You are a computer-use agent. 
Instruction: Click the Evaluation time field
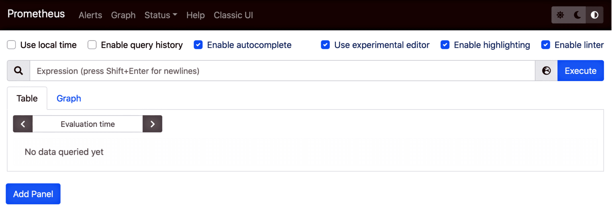tap(88, 124)
